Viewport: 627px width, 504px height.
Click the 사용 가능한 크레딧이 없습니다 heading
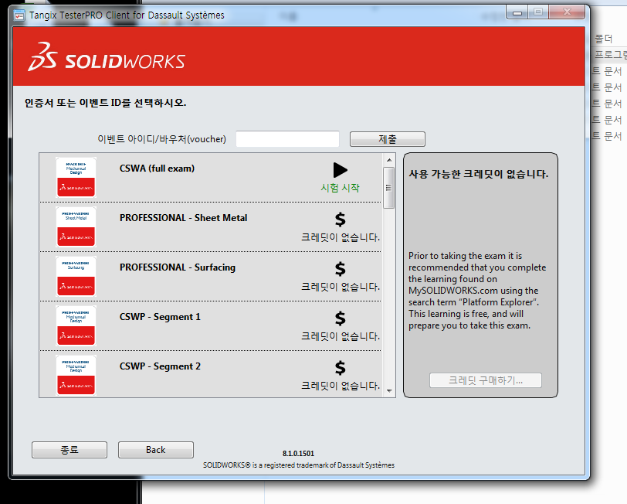(x=479, y=174)
